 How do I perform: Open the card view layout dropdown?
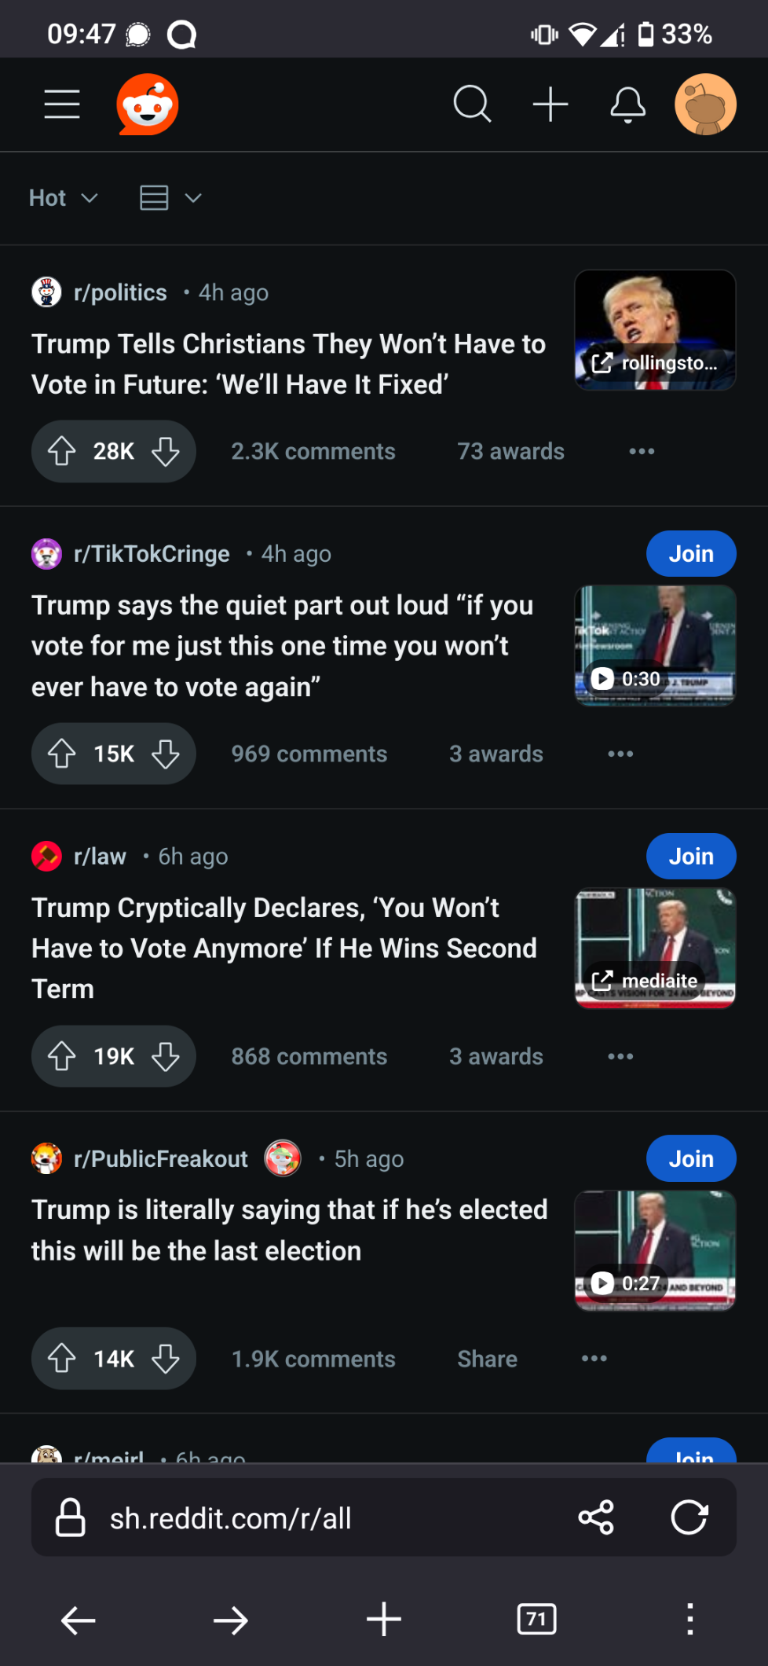coord(170,198)
